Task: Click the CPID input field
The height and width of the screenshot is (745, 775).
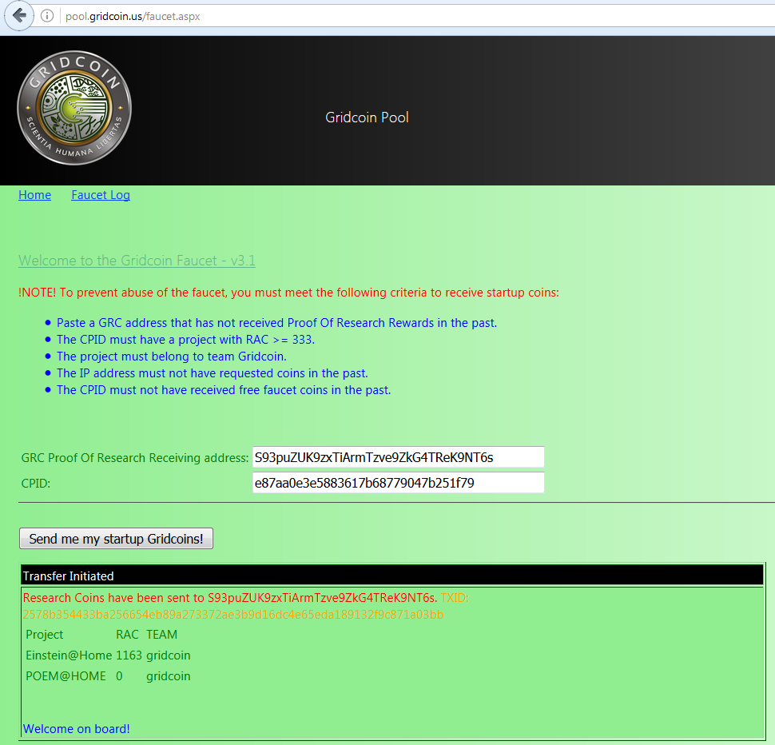Action: tap(398, 483)
